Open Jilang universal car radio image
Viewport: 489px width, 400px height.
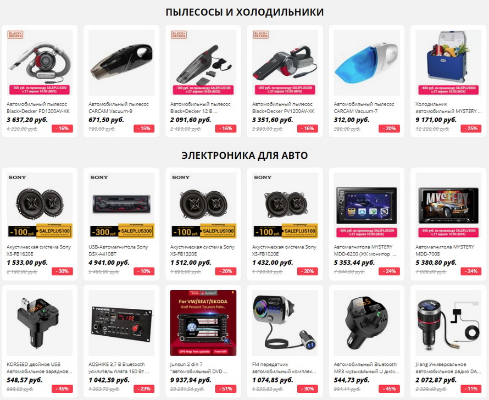coord(448,323)
